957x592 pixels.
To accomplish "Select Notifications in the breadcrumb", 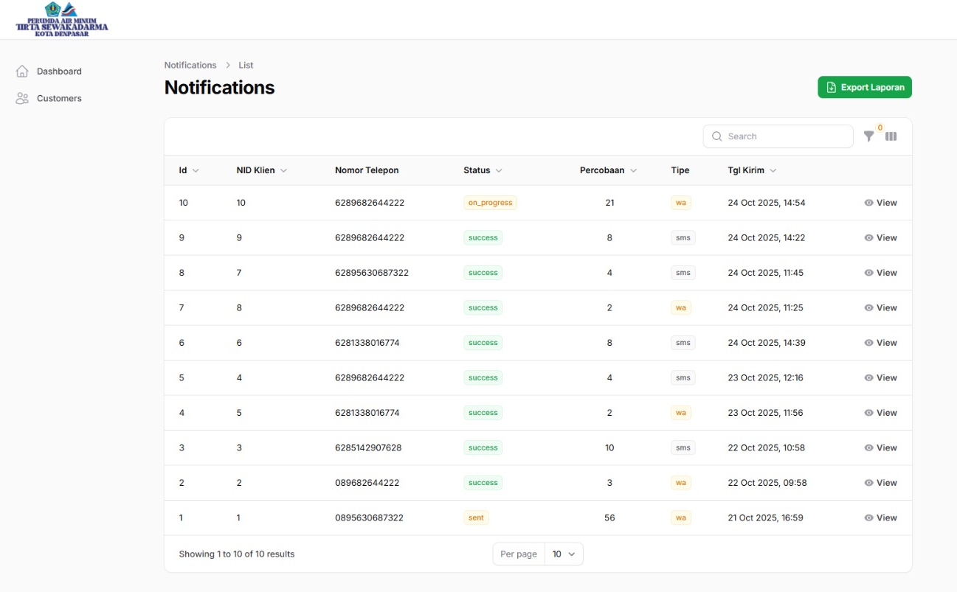I will tap(190, 65).
